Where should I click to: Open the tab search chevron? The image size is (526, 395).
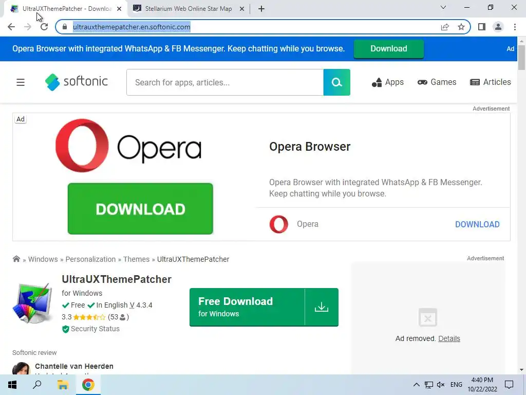coord(443,7)
